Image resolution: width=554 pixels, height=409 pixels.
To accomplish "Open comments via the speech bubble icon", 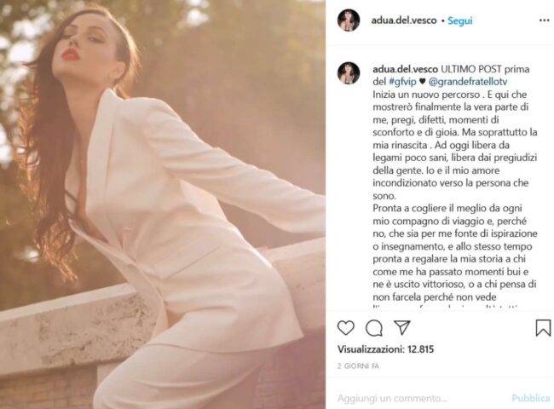I will click(x=374, y=328).
